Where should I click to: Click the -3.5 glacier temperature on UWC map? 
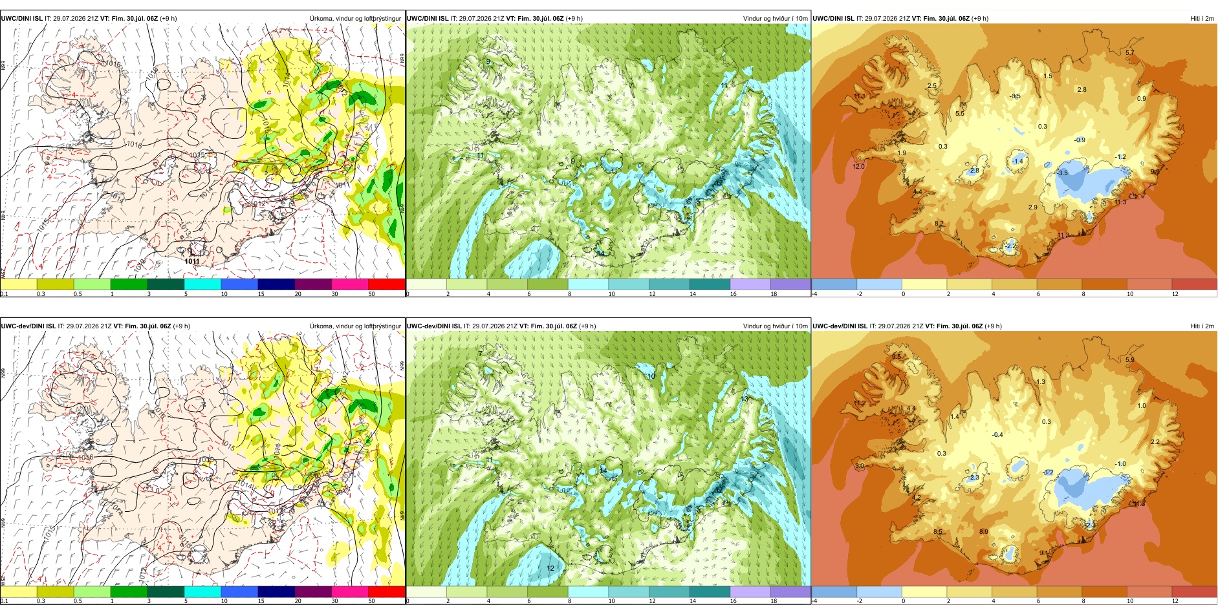point(1062,173)
